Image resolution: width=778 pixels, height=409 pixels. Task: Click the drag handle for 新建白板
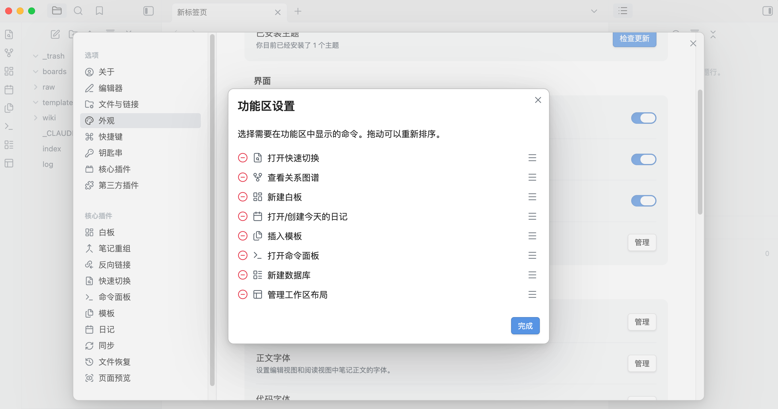point(532,197)
